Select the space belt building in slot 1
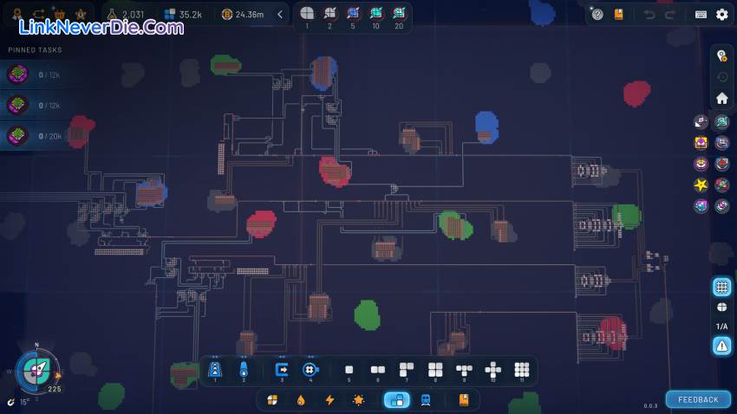The height and width of the screenshot is (414, 737). [x=215, y=370]
